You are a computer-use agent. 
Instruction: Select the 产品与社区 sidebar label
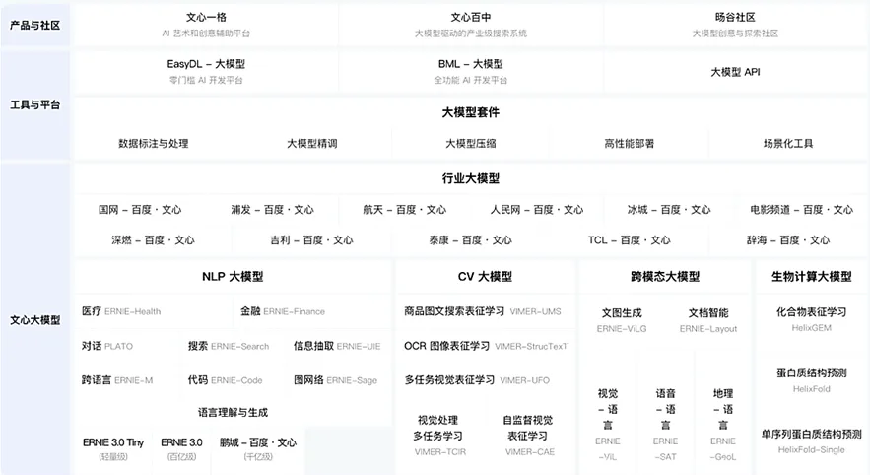(x=34, y=25)
